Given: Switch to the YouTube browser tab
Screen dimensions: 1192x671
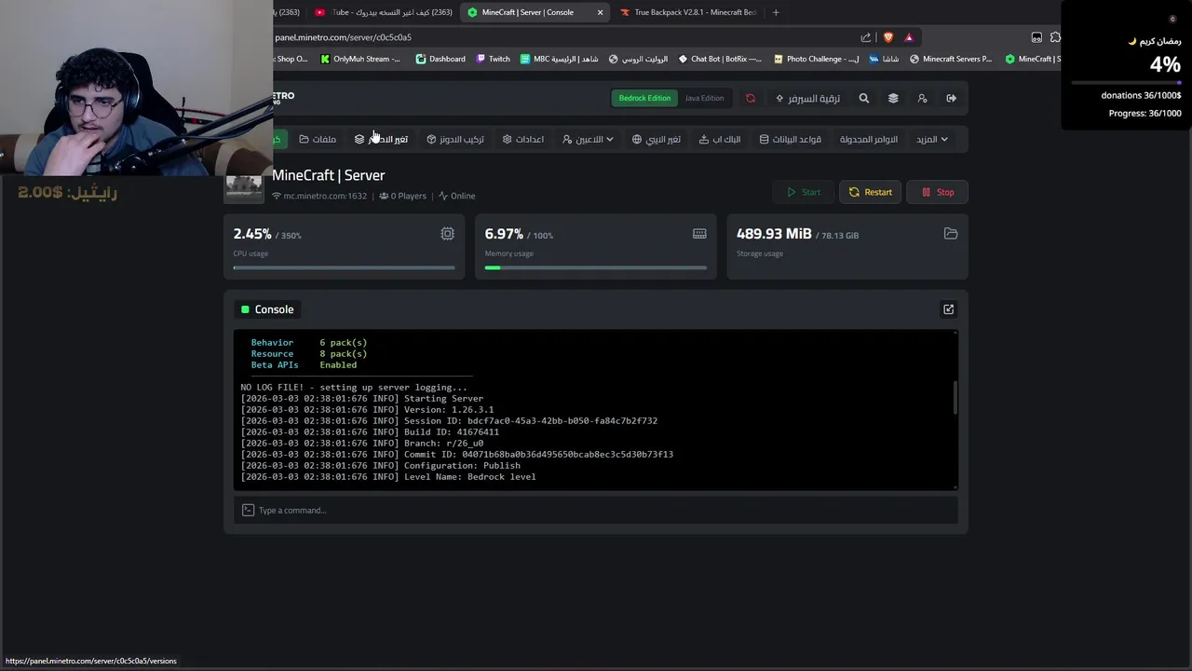Looking at the screenshot, I should [384, 12].
